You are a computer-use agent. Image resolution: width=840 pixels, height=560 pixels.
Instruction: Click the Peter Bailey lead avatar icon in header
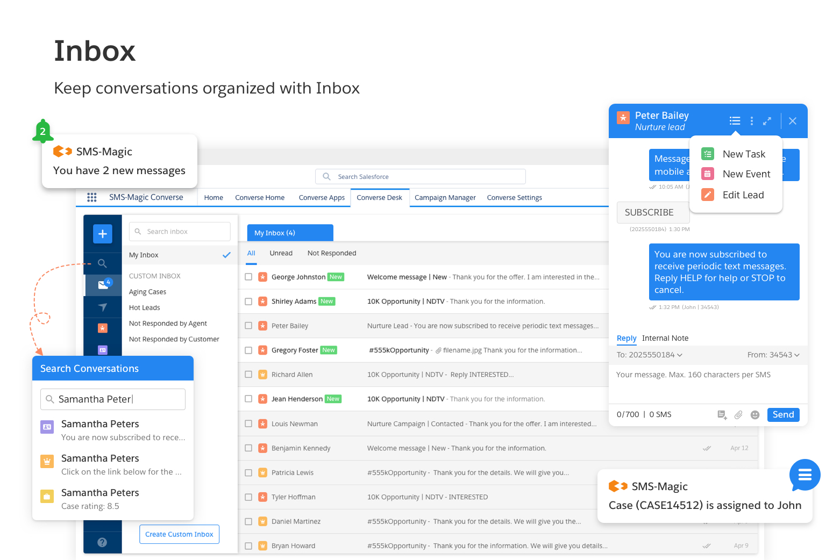tap(623, 118)
